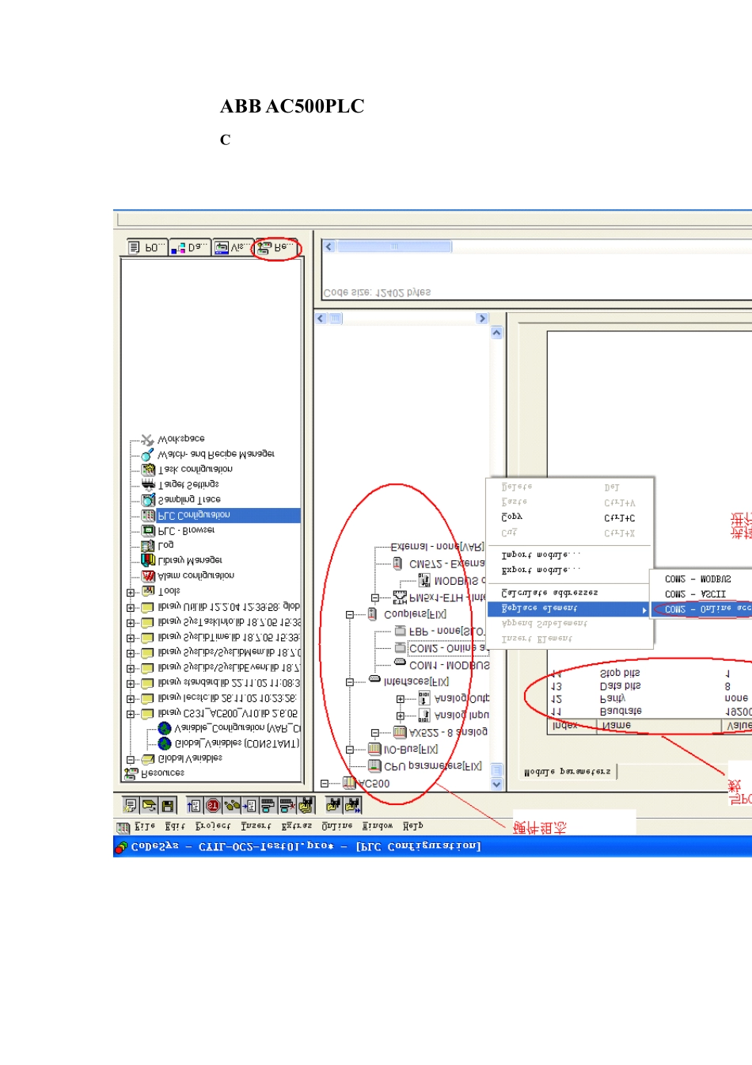Click the Task configuration icon

click(x=148, y=469)
